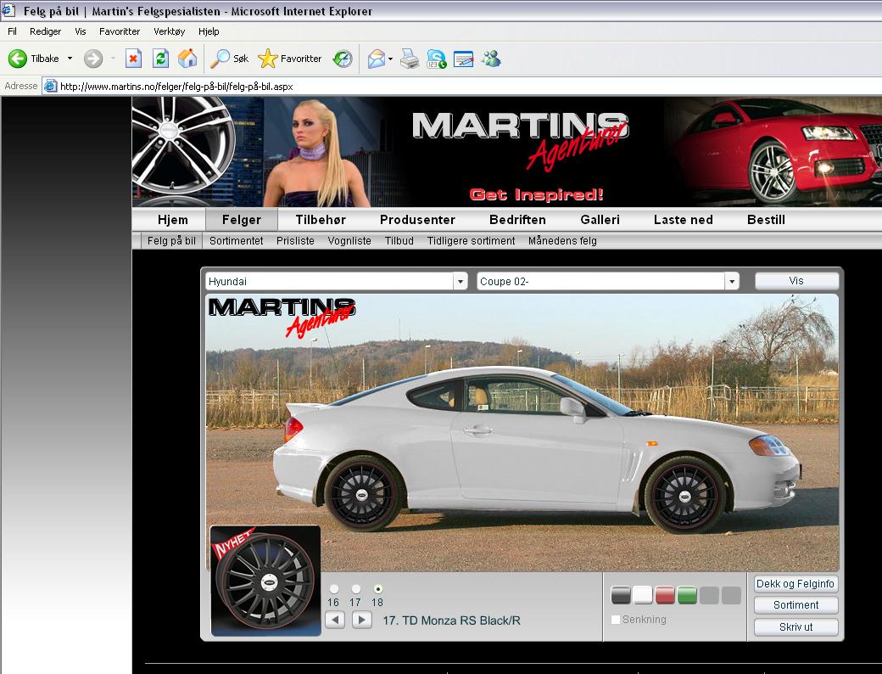Click the Internet Explorer title bar icon

point(8,10)
